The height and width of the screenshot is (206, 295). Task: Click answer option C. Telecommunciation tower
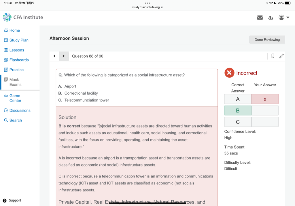(84, 100)
